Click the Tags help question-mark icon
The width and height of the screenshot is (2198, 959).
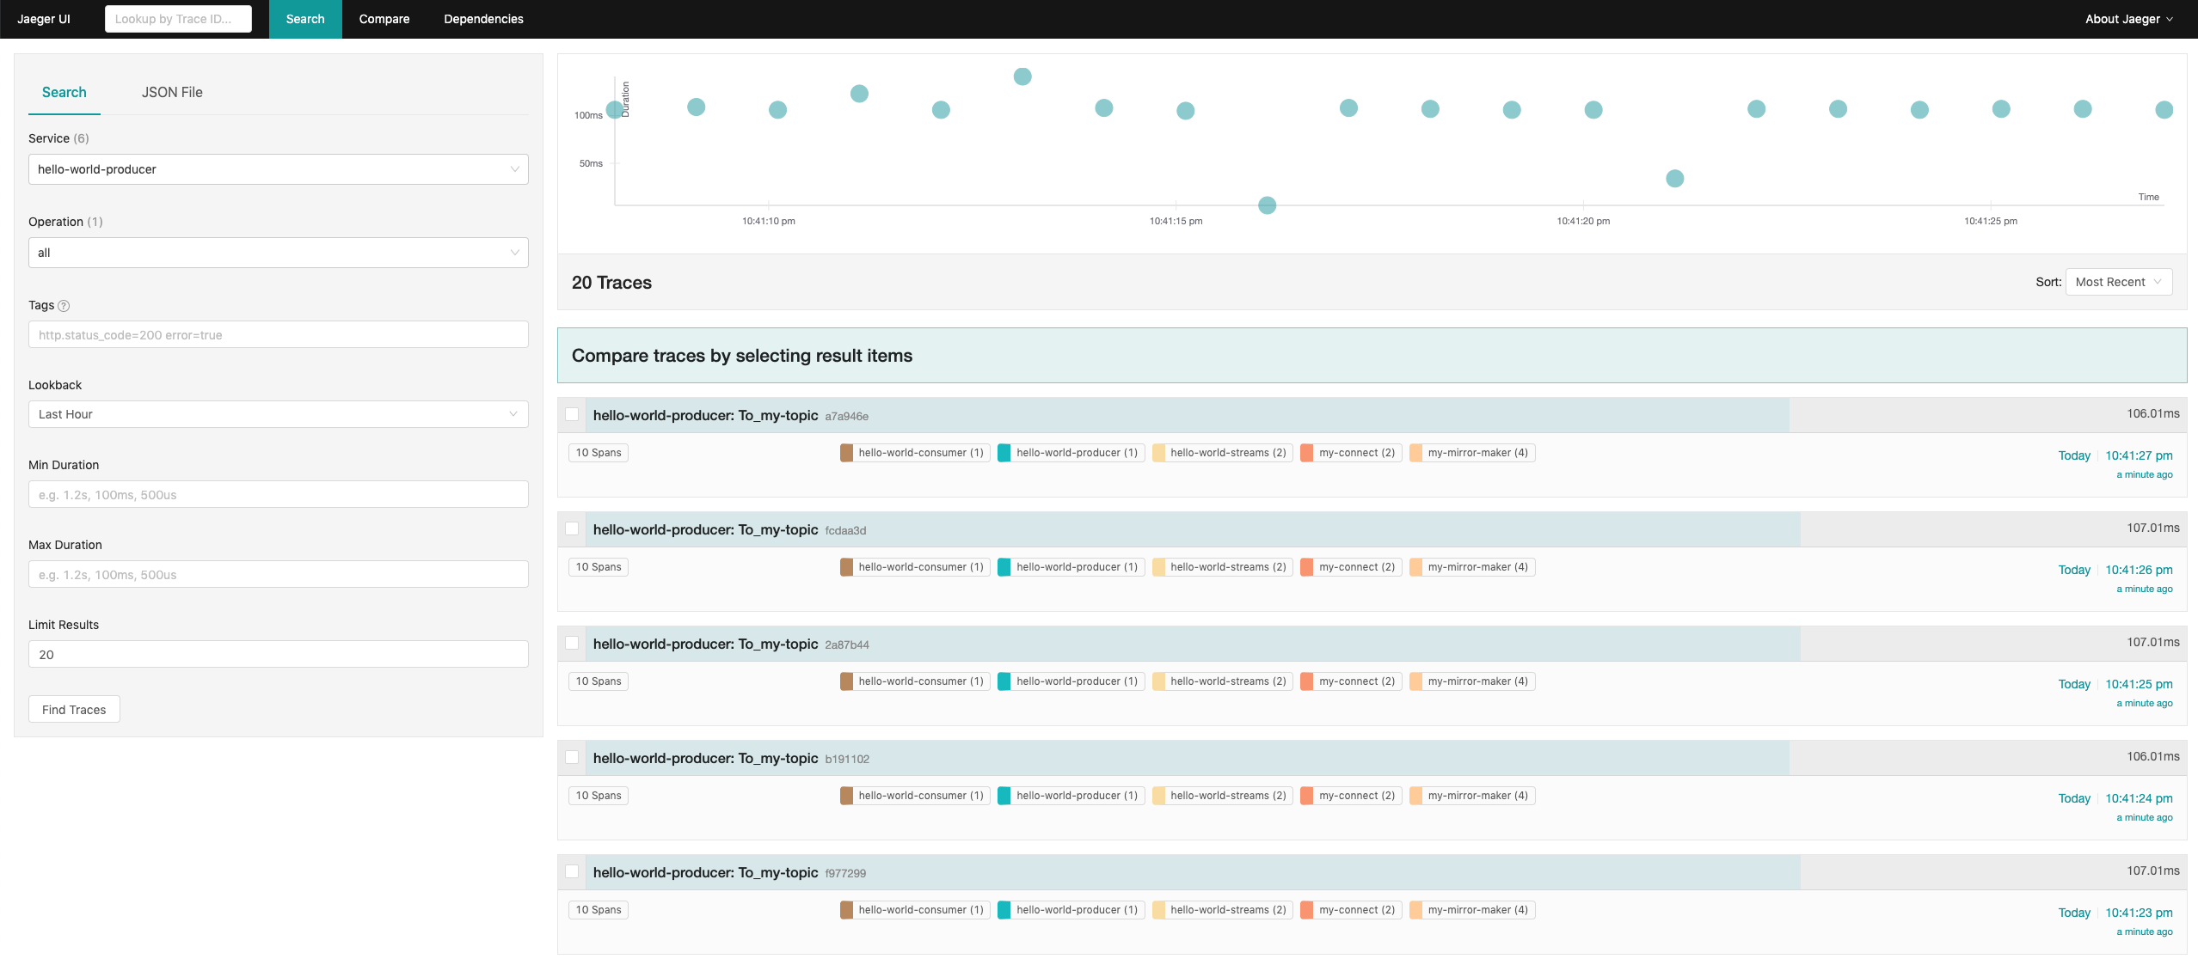64,306
